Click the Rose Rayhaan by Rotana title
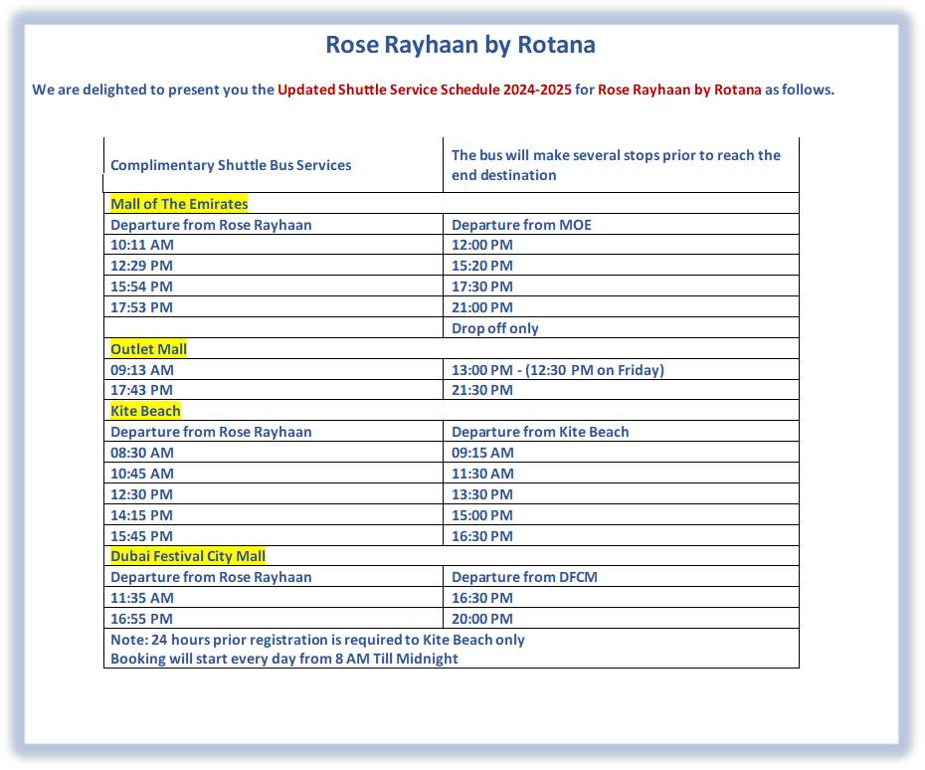 tap(461, 45)
